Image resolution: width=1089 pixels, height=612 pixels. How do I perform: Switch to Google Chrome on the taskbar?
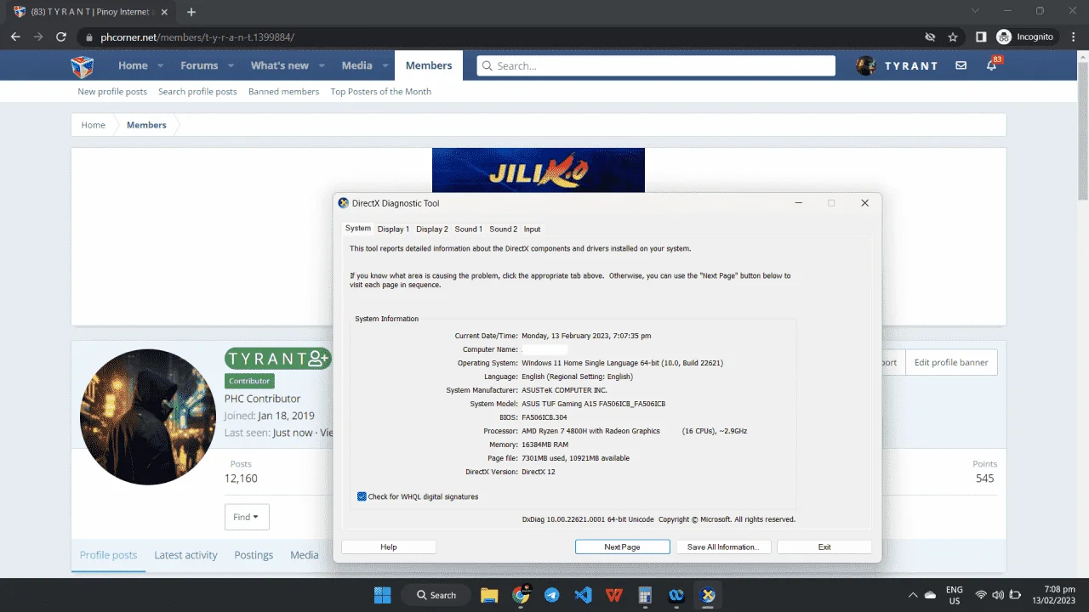tap(521, 595)
